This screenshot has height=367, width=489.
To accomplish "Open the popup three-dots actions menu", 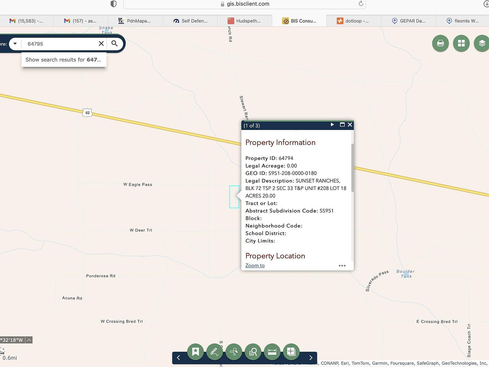I will [342, 266].
